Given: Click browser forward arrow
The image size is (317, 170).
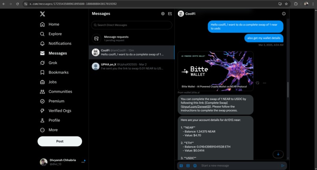Looking at the screenshot, I should tap(11, 4).
